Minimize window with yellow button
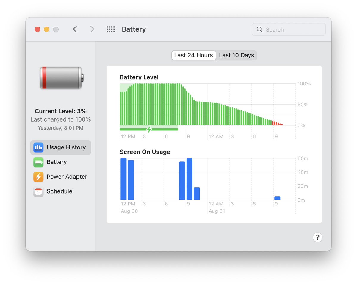Image resolution: width=357 pixels, height=285 pixels. [47, 29]
